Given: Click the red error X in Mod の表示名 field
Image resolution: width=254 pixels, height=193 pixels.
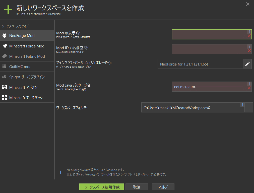Looking at the screenshot, I should (x=249, y=36).
